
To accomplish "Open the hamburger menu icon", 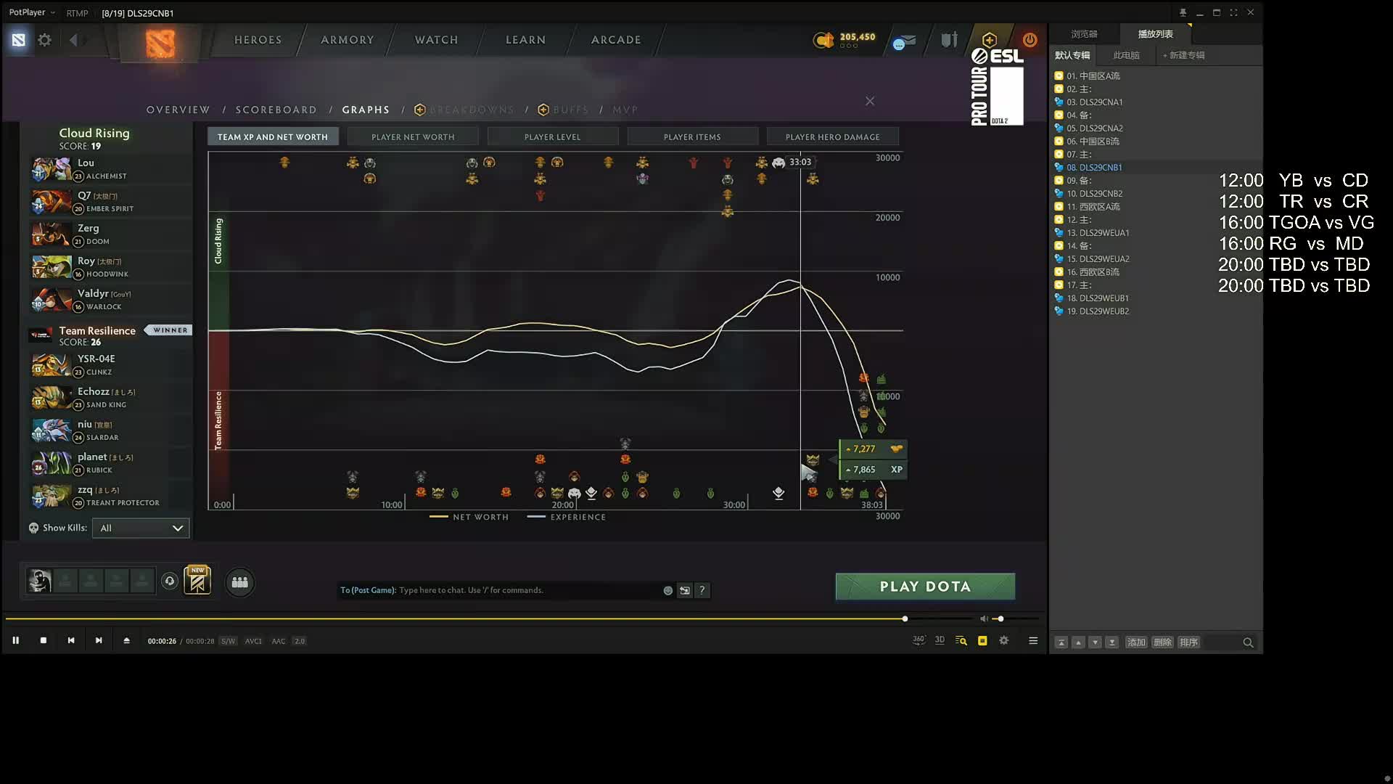I will [x=1033, y=640].
